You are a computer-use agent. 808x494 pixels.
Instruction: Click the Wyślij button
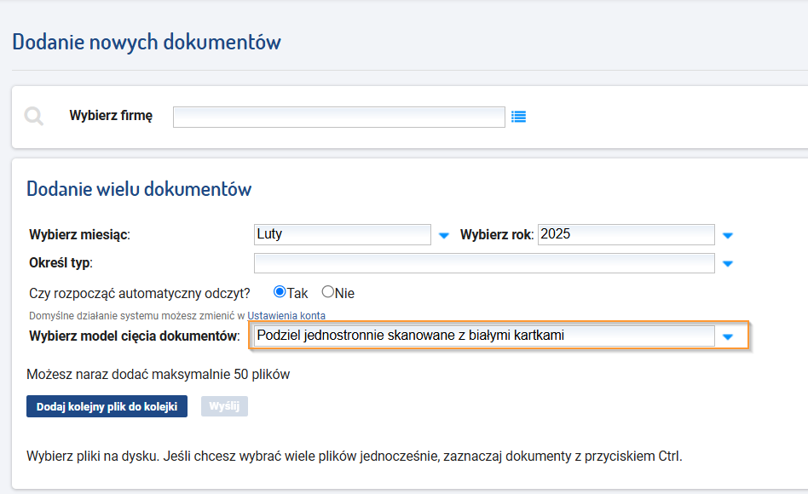(224, 406)
